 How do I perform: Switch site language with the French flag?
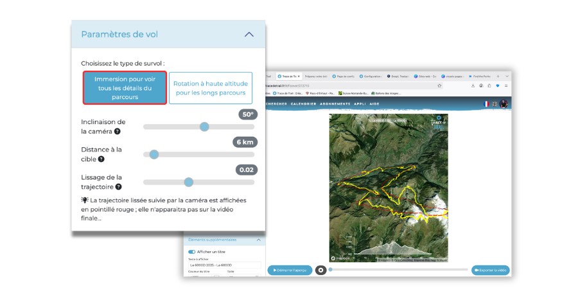click(486, 104)
